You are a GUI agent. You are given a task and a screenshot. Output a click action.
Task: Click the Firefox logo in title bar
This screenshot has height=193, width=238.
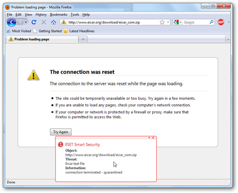click(x=8, y=7)
